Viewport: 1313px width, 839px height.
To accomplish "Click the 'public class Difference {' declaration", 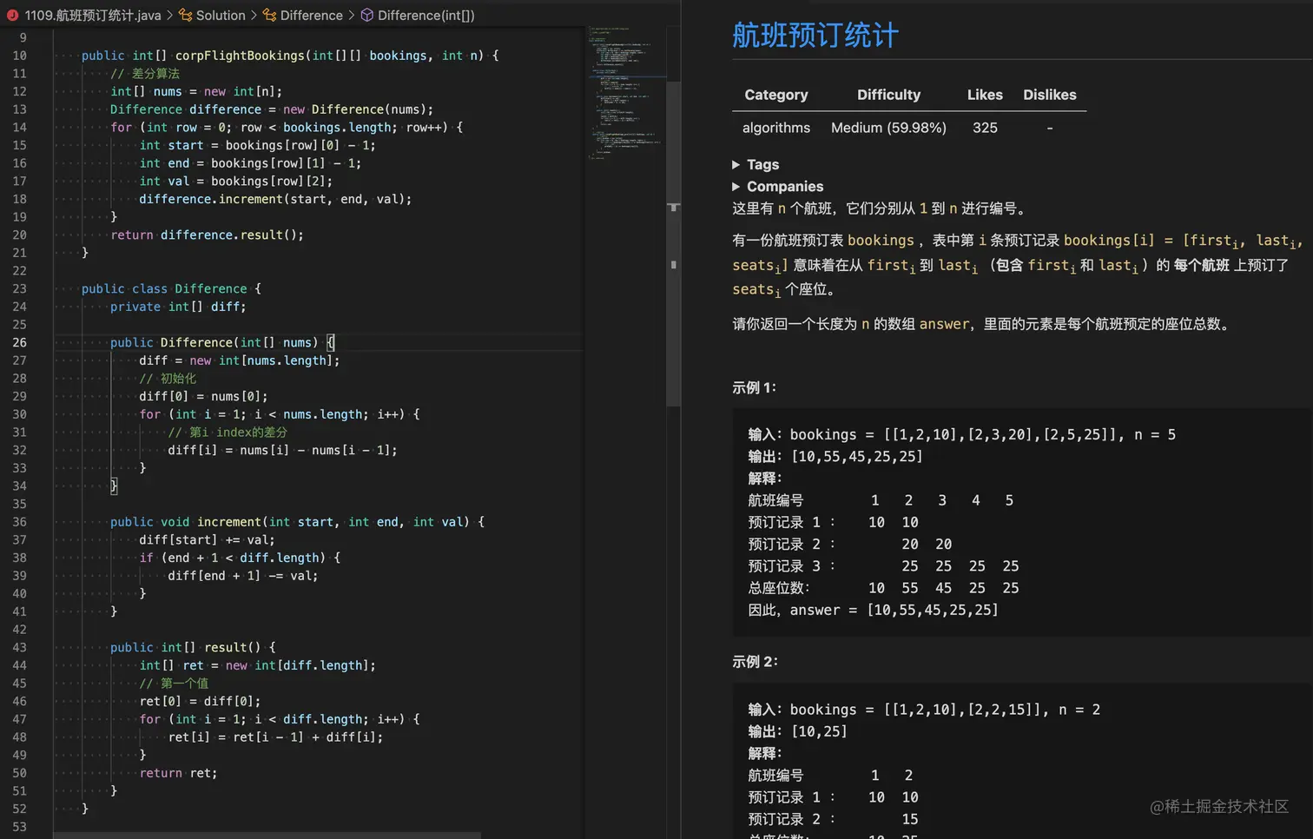I will [x=171, y=288].
